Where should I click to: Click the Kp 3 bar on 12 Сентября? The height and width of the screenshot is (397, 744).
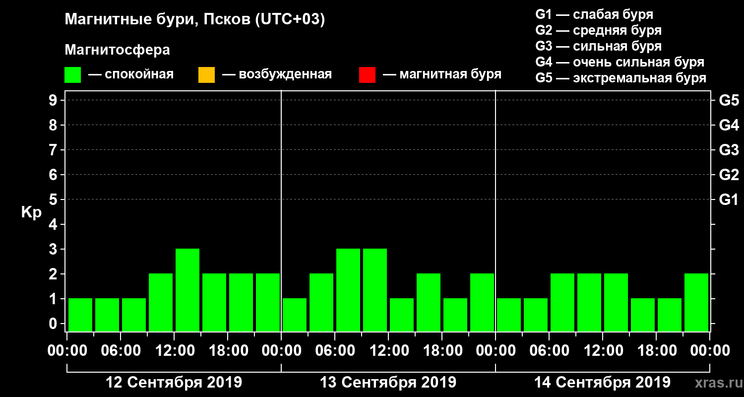pos(187,290)
